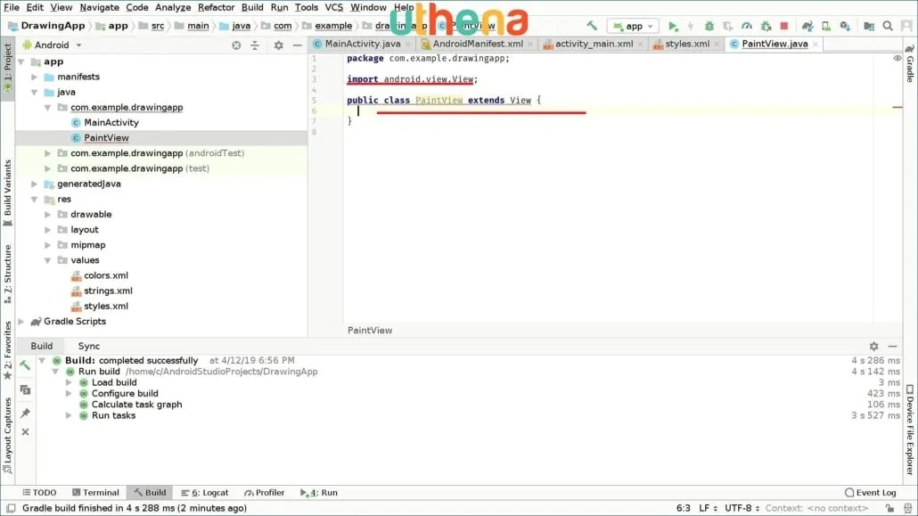
Task: Pin the Build tab with pin icon
Action: (25, 413)
